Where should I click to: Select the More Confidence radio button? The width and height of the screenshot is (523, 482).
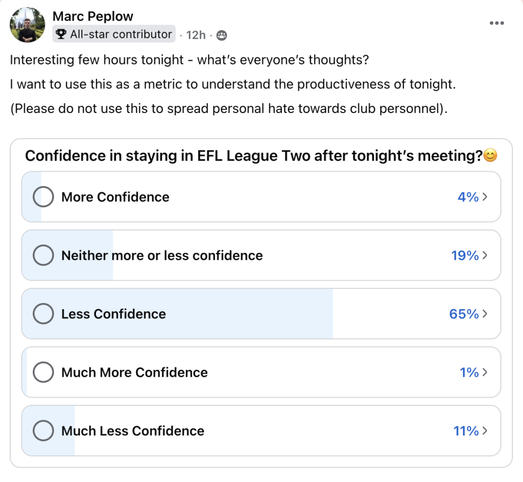tap(43, 197)
